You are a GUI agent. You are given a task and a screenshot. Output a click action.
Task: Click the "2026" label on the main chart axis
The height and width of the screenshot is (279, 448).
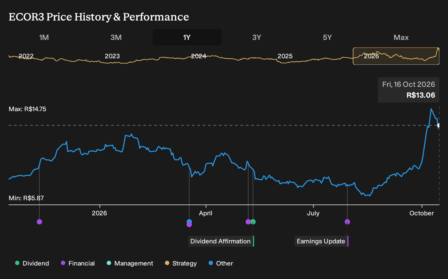[x=99, y=213]
